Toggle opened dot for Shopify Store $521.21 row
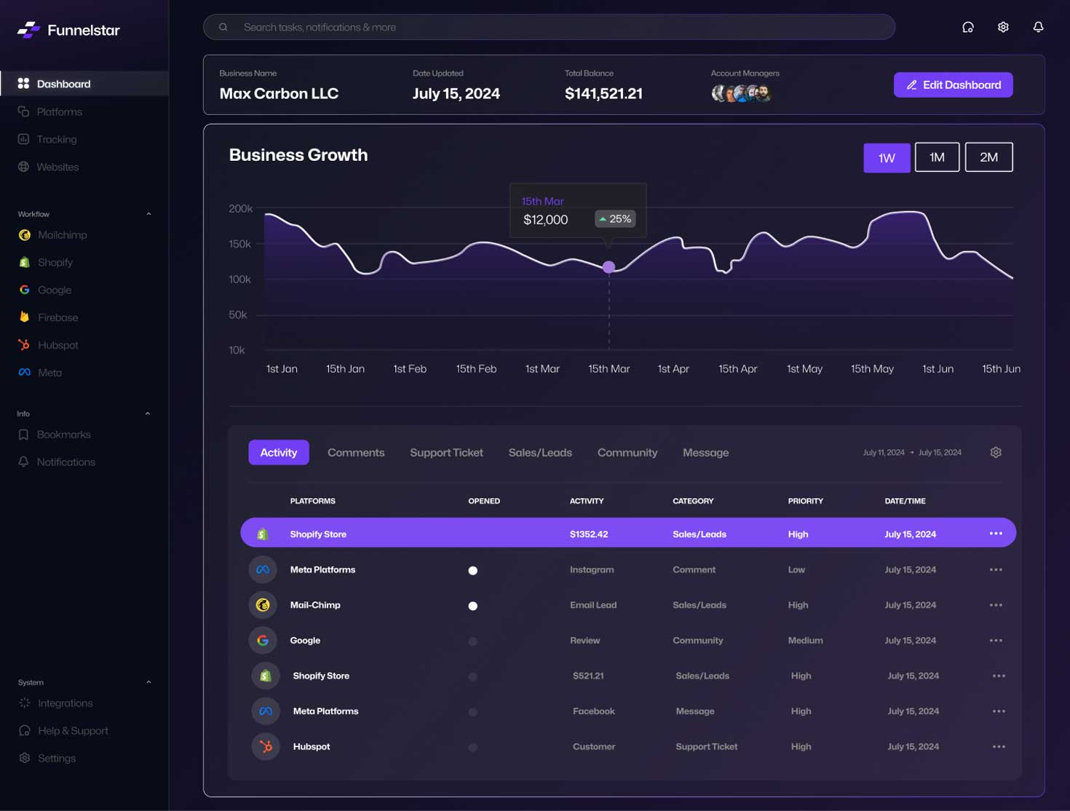Screen dimensions: 1070x811 click(x=473, y=676)
